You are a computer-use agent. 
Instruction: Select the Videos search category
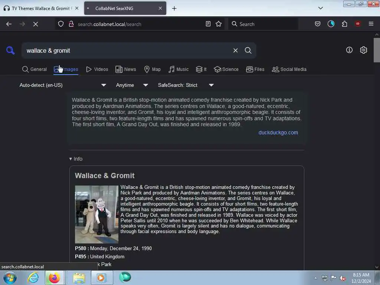point(97,69)
